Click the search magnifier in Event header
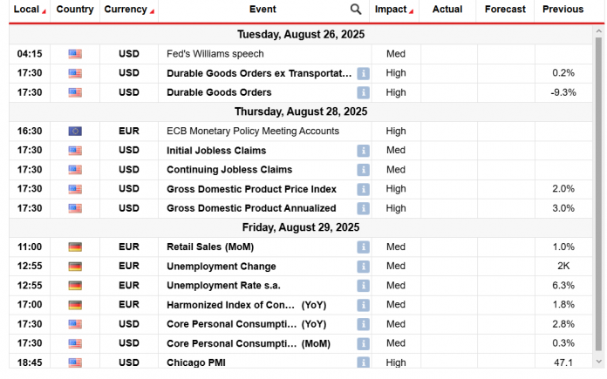Viewport: 607px width, 379px height. tap(356, 10)
